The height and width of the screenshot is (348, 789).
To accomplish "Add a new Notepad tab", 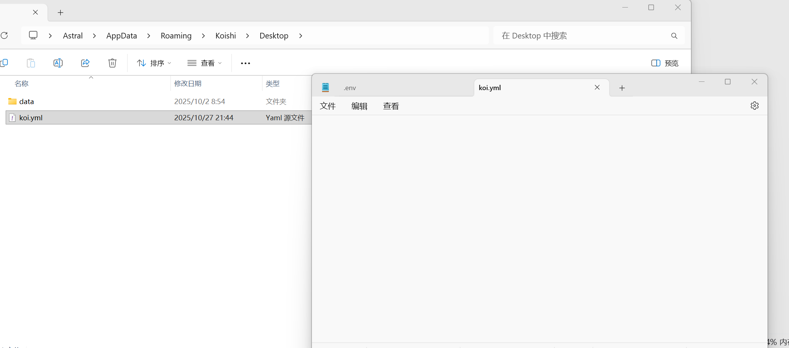I will [622, 88].
